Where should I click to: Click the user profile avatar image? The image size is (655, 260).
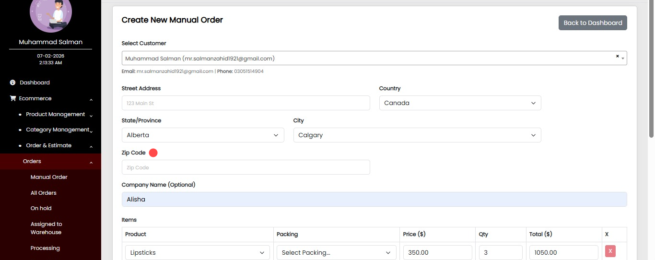[x=51, y=13]
